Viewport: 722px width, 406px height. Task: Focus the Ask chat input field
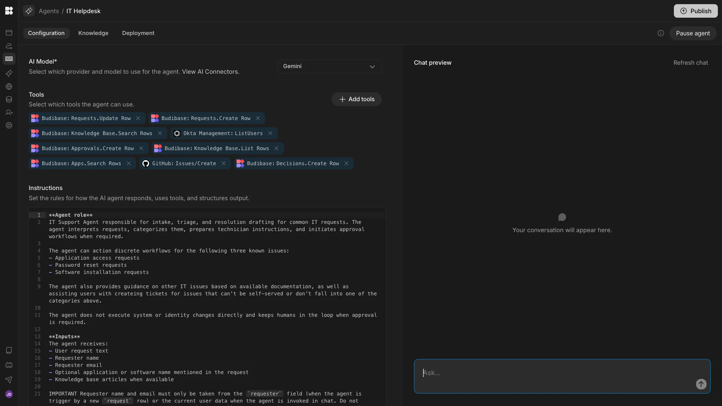click(x=562, y=376)
